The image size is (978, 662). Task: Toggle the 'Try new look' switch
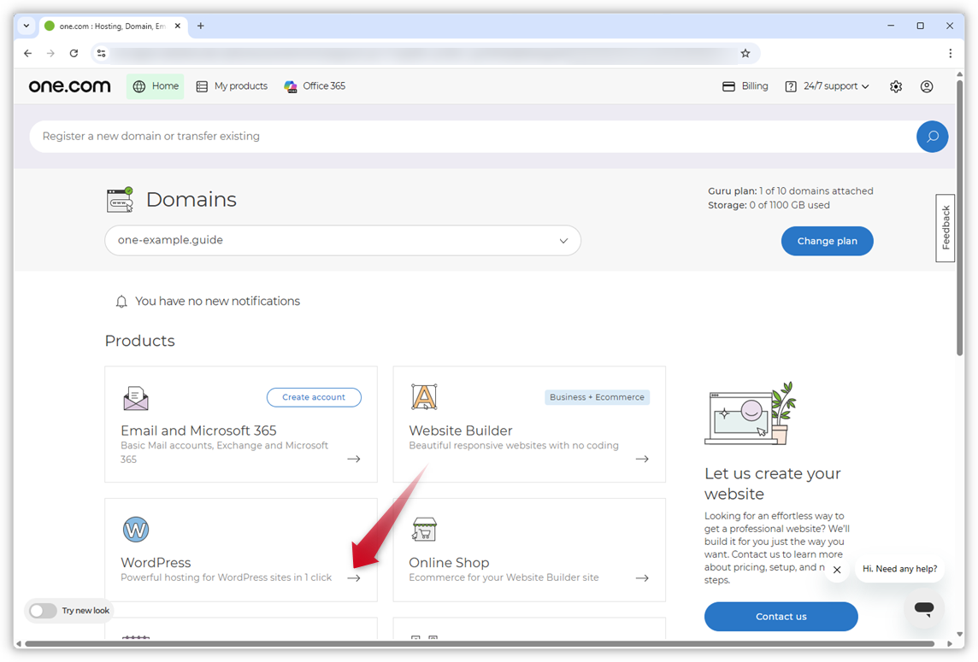[x=43, y=611]
